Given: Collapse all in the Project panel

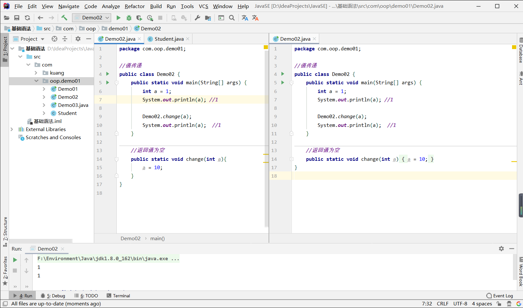Looking at the screenshot, I should (x=65, y=39).
